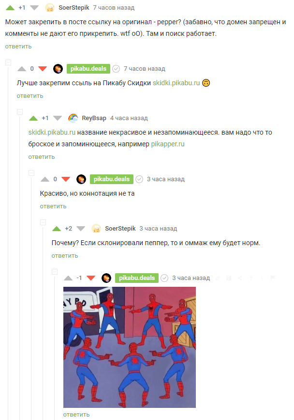Open the pikabu.deals green badge at 7 часов назад
Screen dimensions: 294x420
(88, 69)
